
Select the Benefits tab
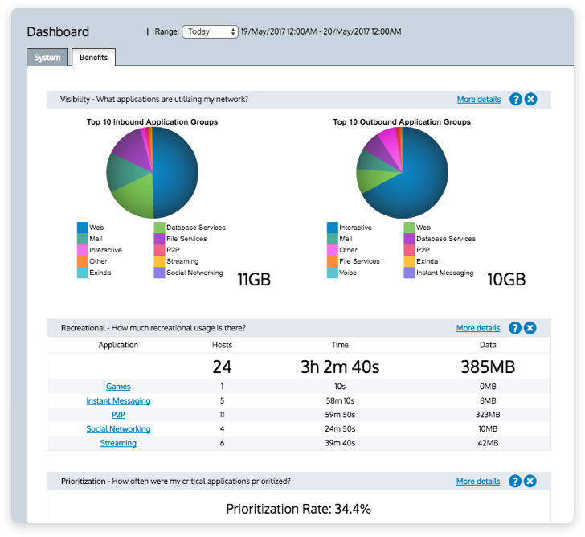93,58
